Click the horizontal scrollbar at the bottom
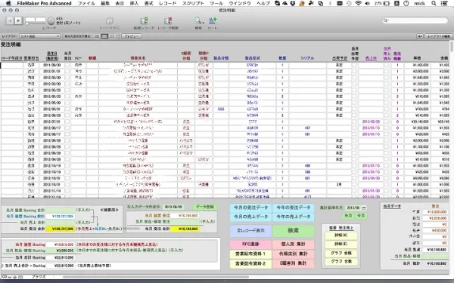Image resolution: width=454 pixels, height=283 pixels. pos(155,277)
